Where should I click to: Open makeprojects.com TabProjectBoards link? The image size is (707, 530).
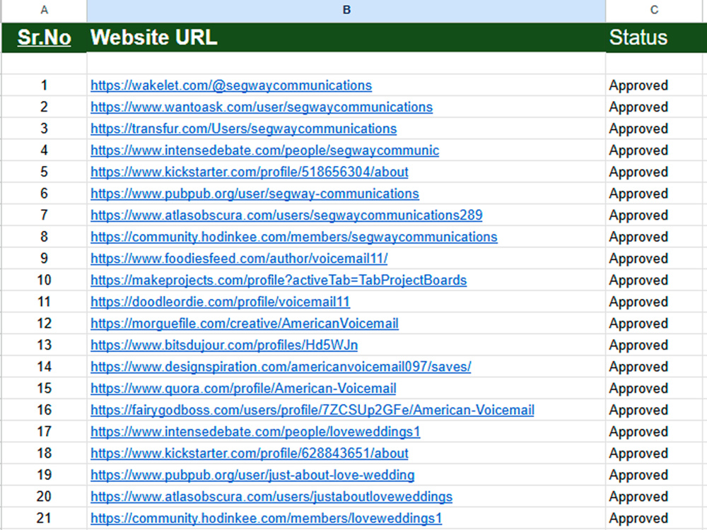click(x=279, y=280)
